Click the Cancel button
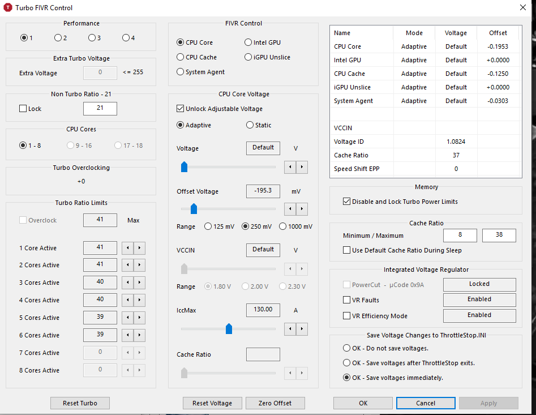The width and height of the screenshot is (536, 415). pos(426,403)
